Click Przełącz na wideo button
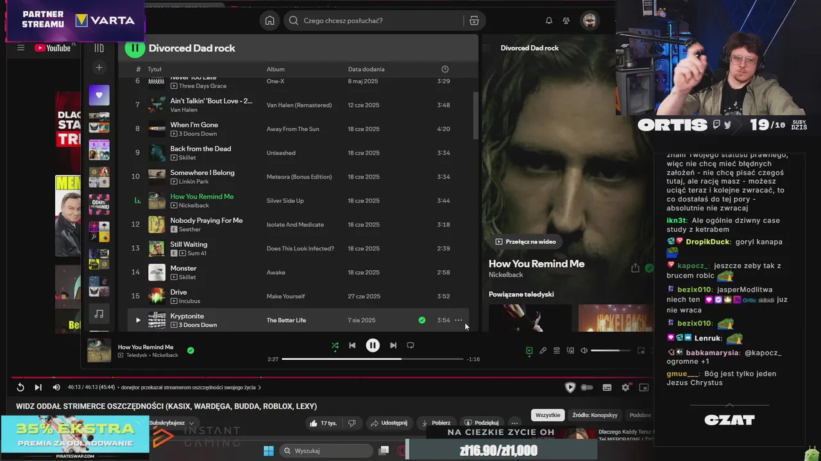The image size is (821, 461). coord(525,241)
